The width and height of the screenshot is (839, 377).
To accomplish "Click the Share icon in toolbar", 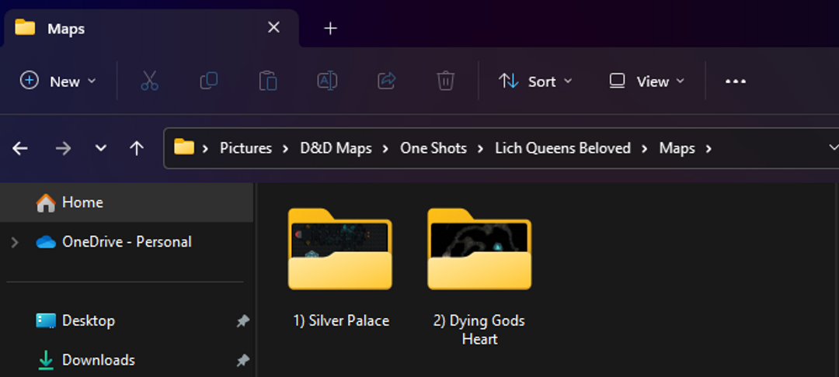I will (386, 81).
